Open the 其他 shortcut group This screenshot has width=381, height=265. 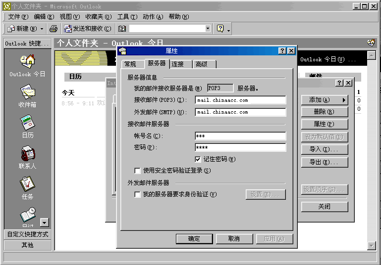pos(27,245)
